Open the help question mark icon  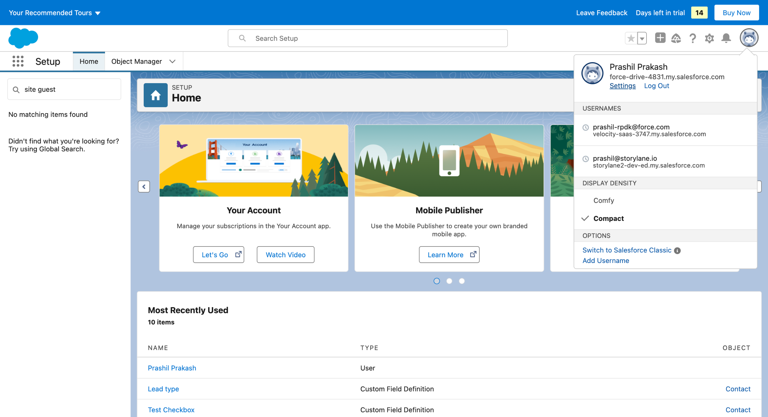pos(693,38)
